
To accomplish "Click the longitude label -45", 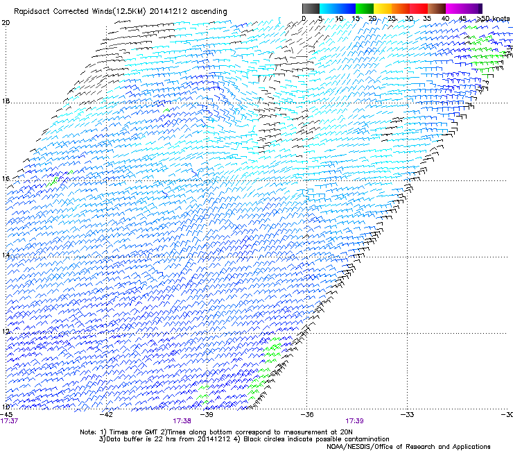I will coord(6,414).
